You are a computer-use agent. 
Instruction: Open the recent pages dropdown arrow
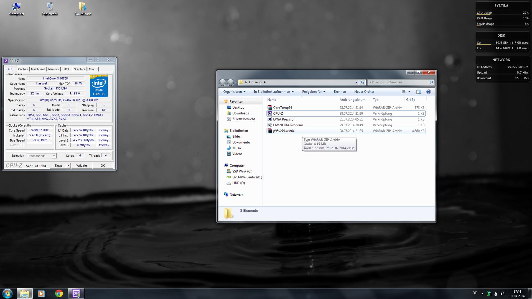pos(236,82)
